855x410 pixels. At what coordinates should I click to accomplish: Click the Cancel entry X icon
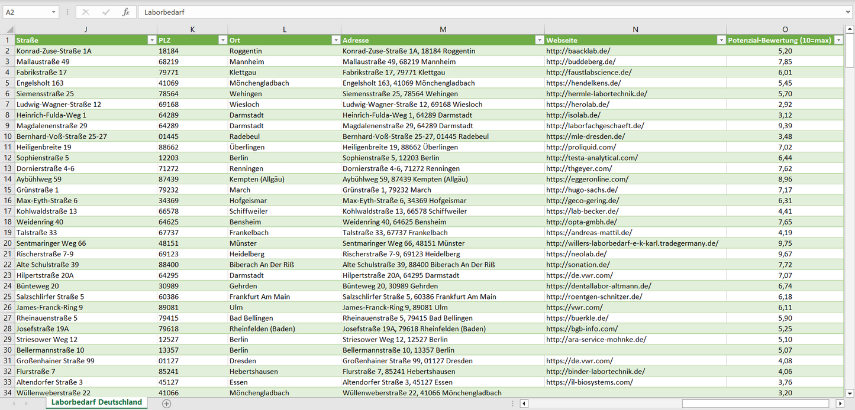point(86,12)
